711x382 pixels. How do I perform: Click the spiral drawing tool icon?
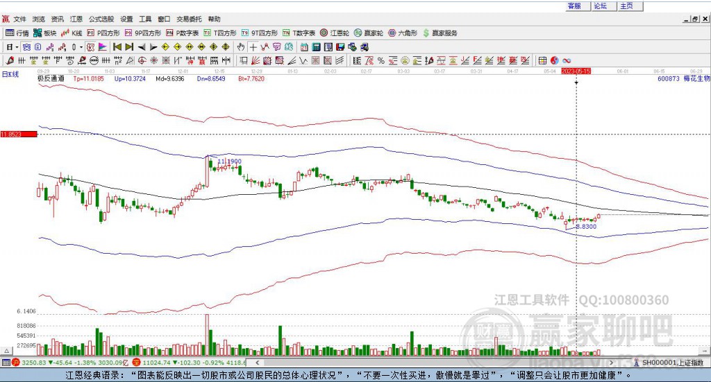[x=70, y=60]
